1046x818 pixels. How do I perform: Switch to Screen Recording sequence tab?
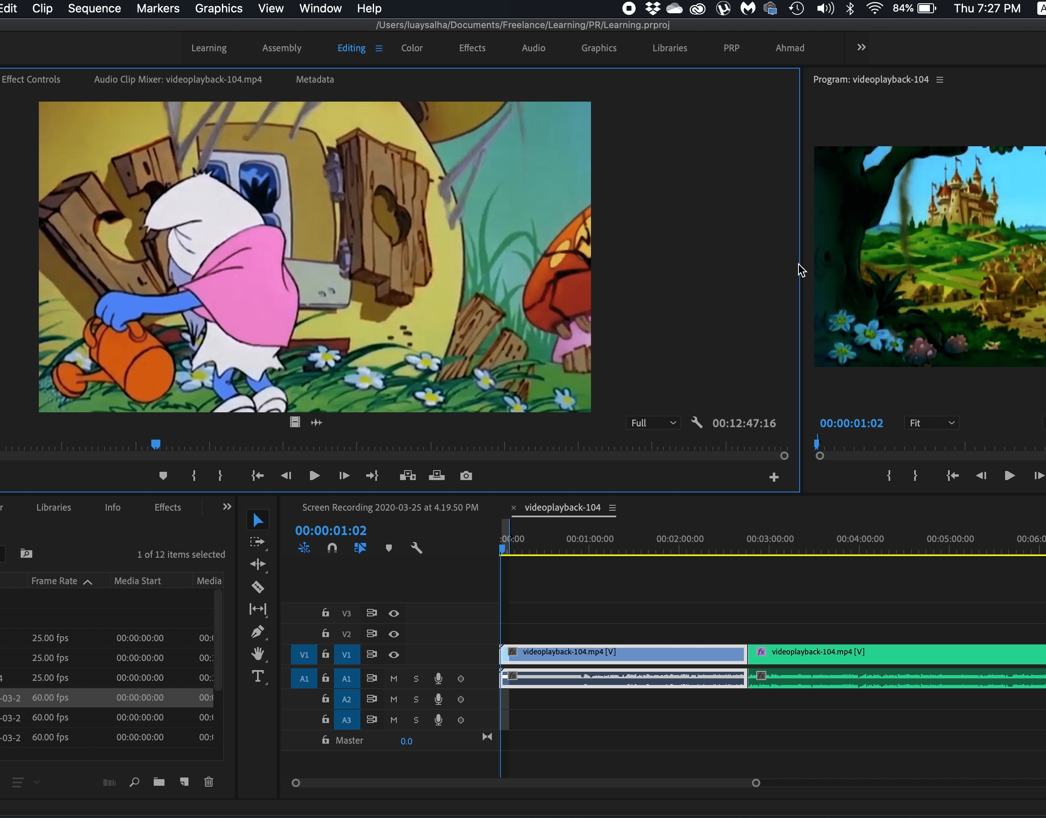390,507
